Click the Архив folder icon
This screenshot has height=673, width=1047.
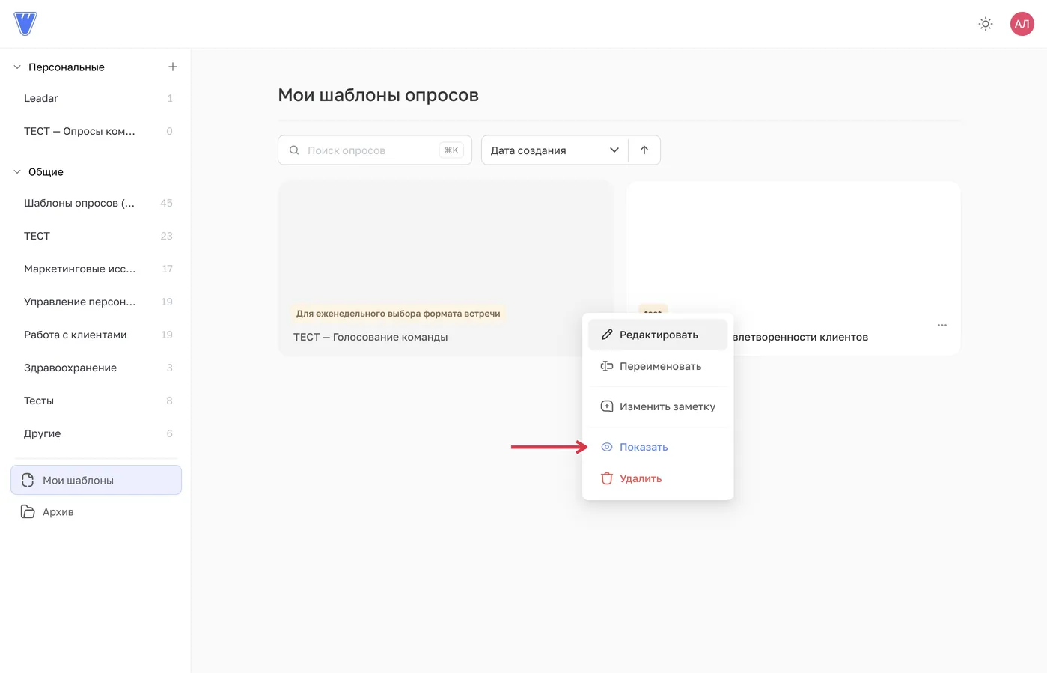[x=28, y=511]
